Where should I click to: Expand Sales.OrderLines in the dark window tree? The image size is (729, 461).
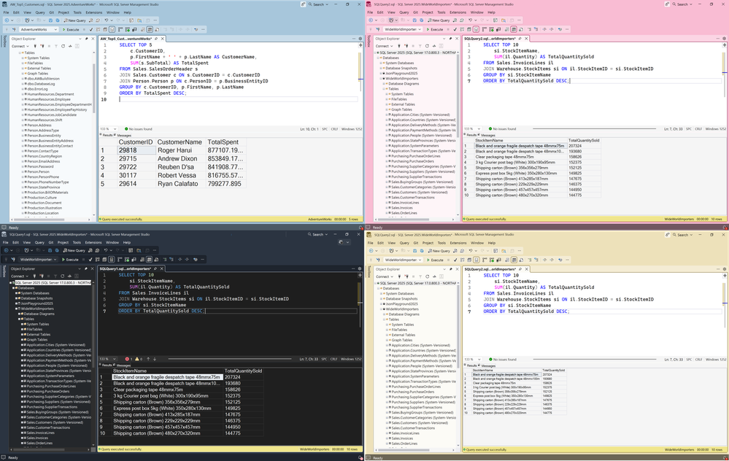point(22,443)
